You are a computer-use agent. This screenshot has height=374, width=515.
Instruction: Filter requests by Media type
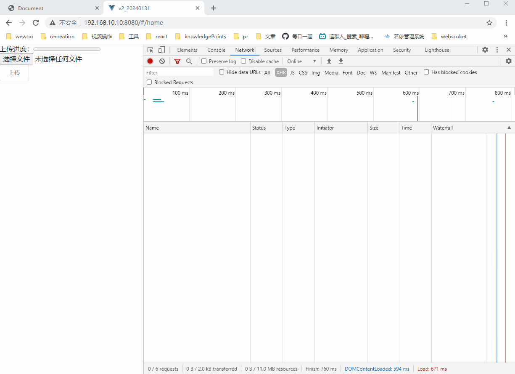tap(331, 72)
